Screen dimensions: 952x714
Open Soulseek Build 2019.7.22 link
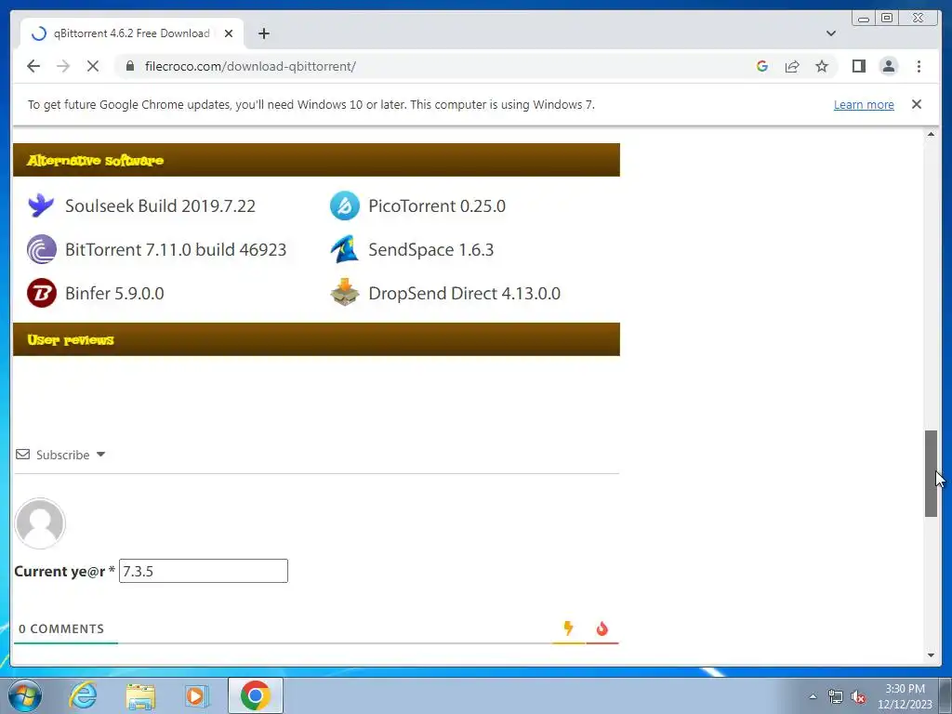[160, 205]
